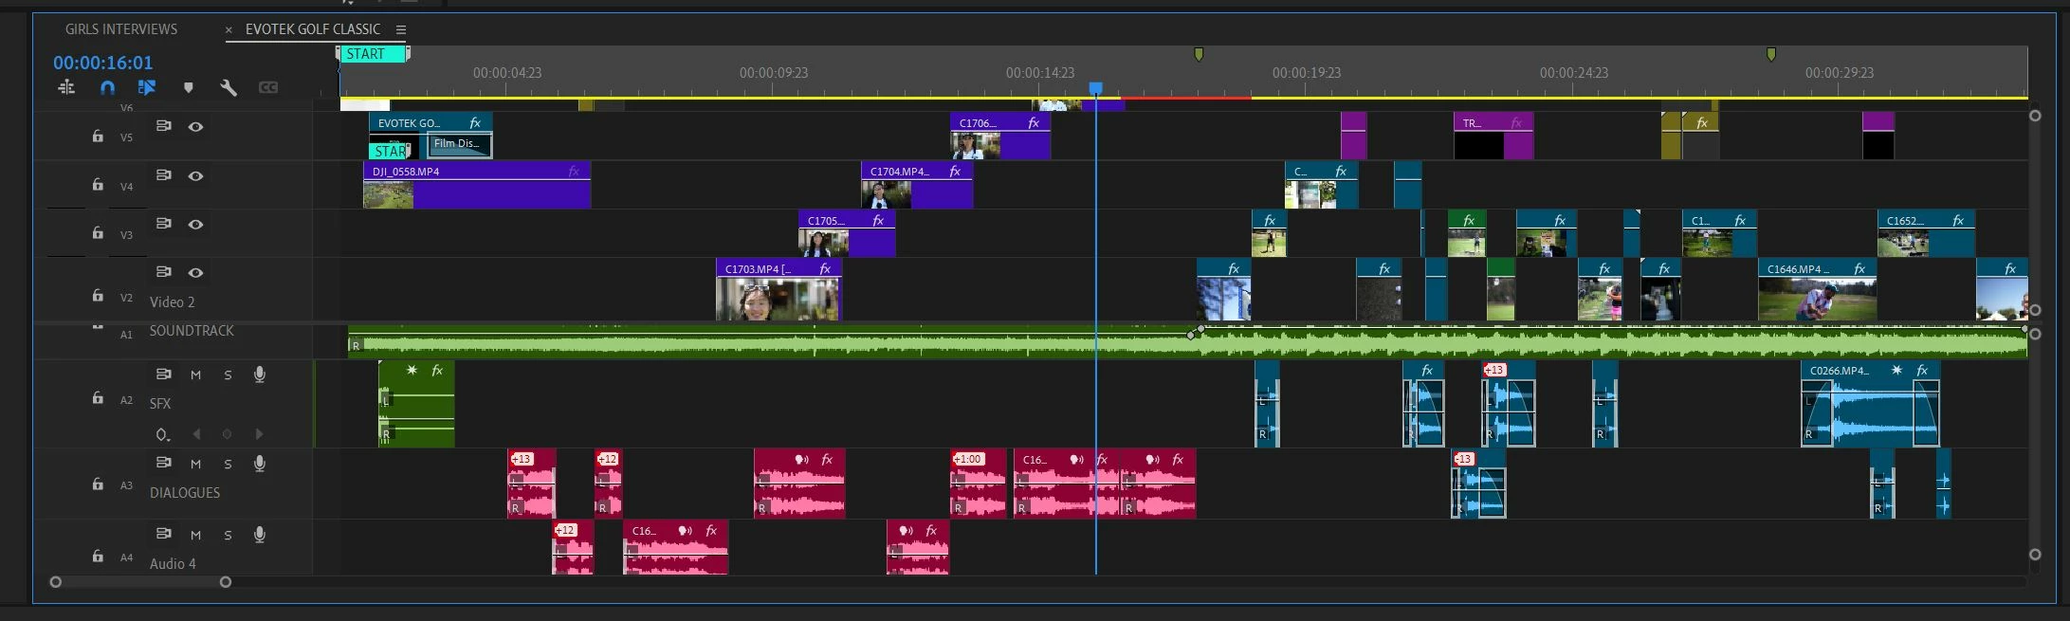This screenshot has height=621, width=2070.
Task: Select the DJI_0558.MP4 clip on V4
Action: 477,185
